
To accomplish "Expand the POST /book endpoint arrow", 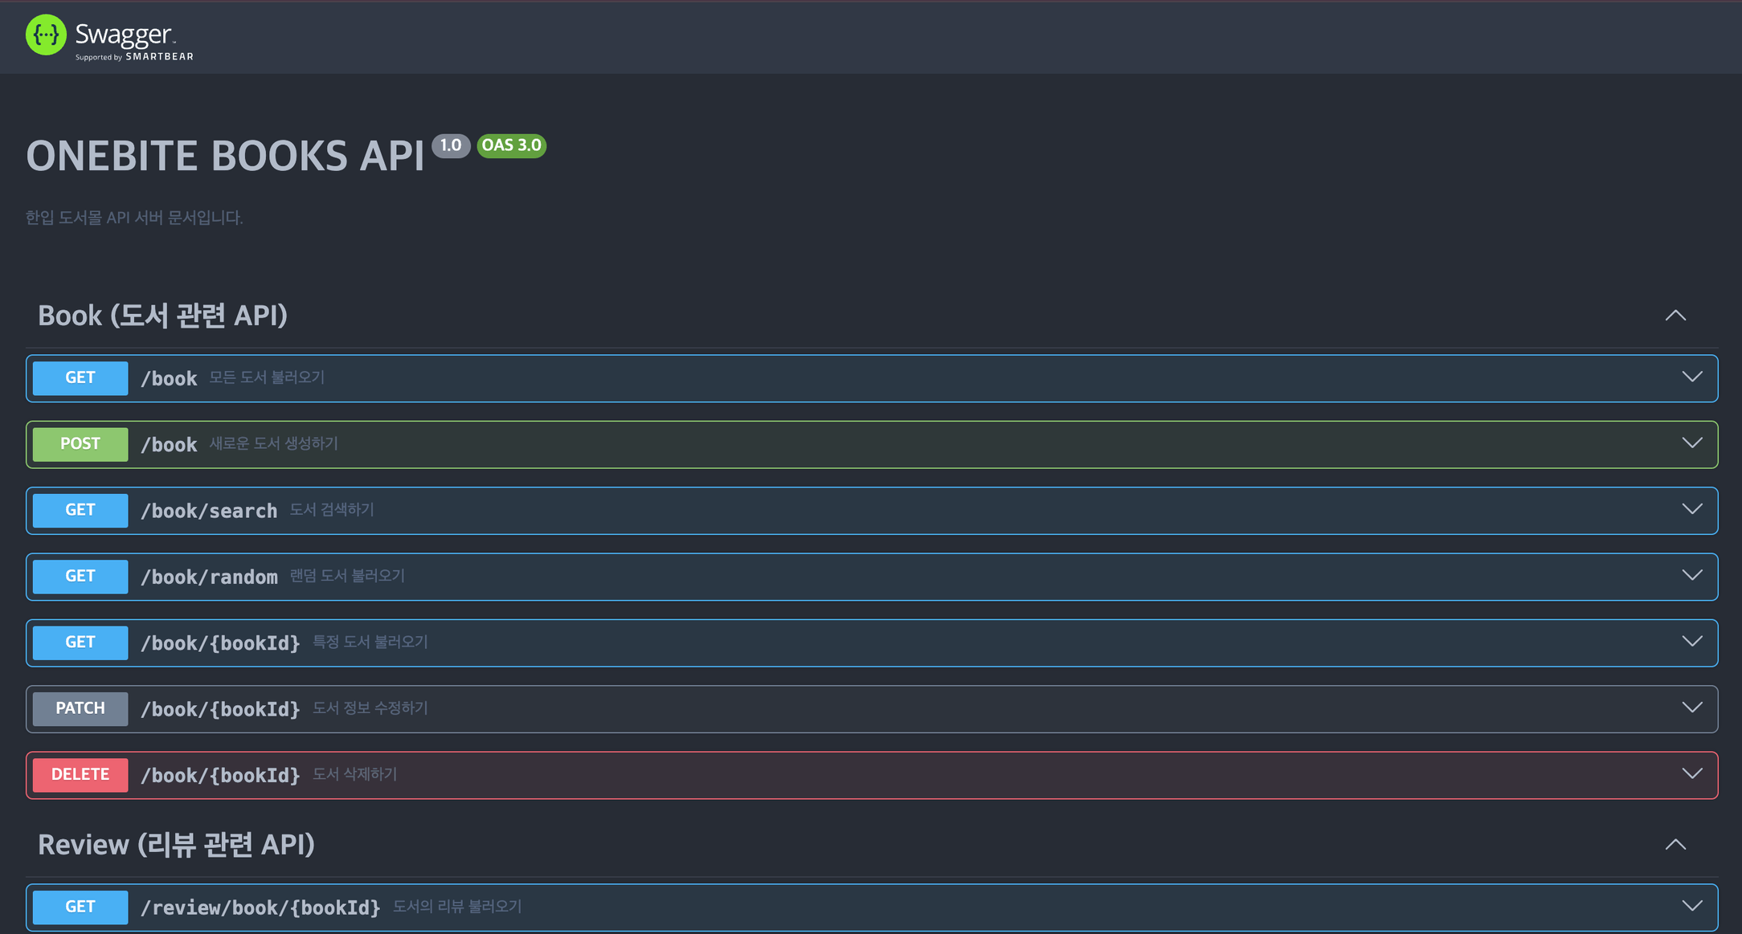I will coord(1692,443).
